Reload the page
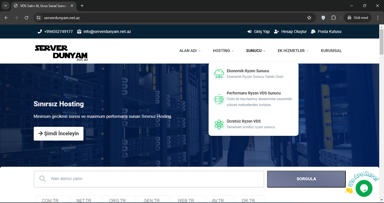Screen dimensions: 384x203 point(26,18)
